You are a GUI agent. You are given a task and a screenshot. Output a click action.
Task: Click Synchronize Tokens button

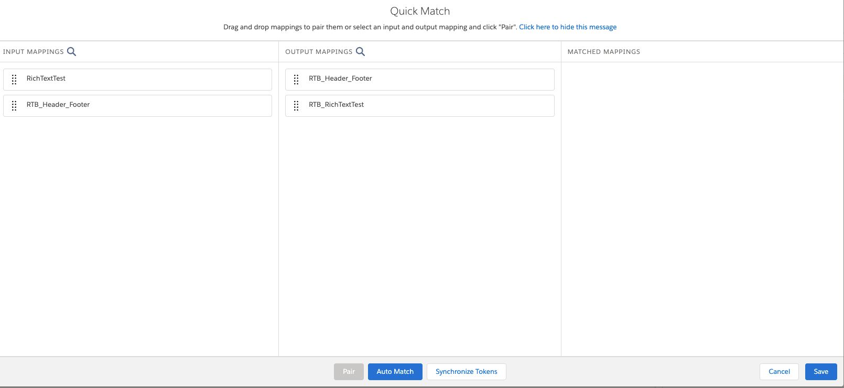(467, 372)
